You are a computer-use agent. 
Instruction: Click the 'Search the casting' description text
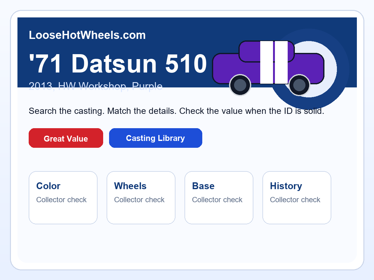(x=176, y=111)
